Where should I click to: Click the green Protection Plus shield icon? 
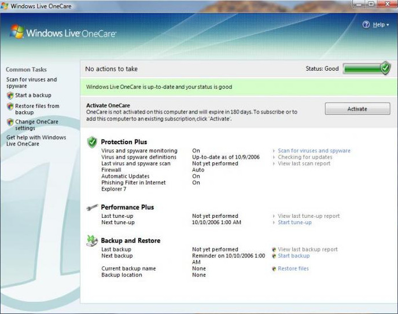click(x=92, y=142)
